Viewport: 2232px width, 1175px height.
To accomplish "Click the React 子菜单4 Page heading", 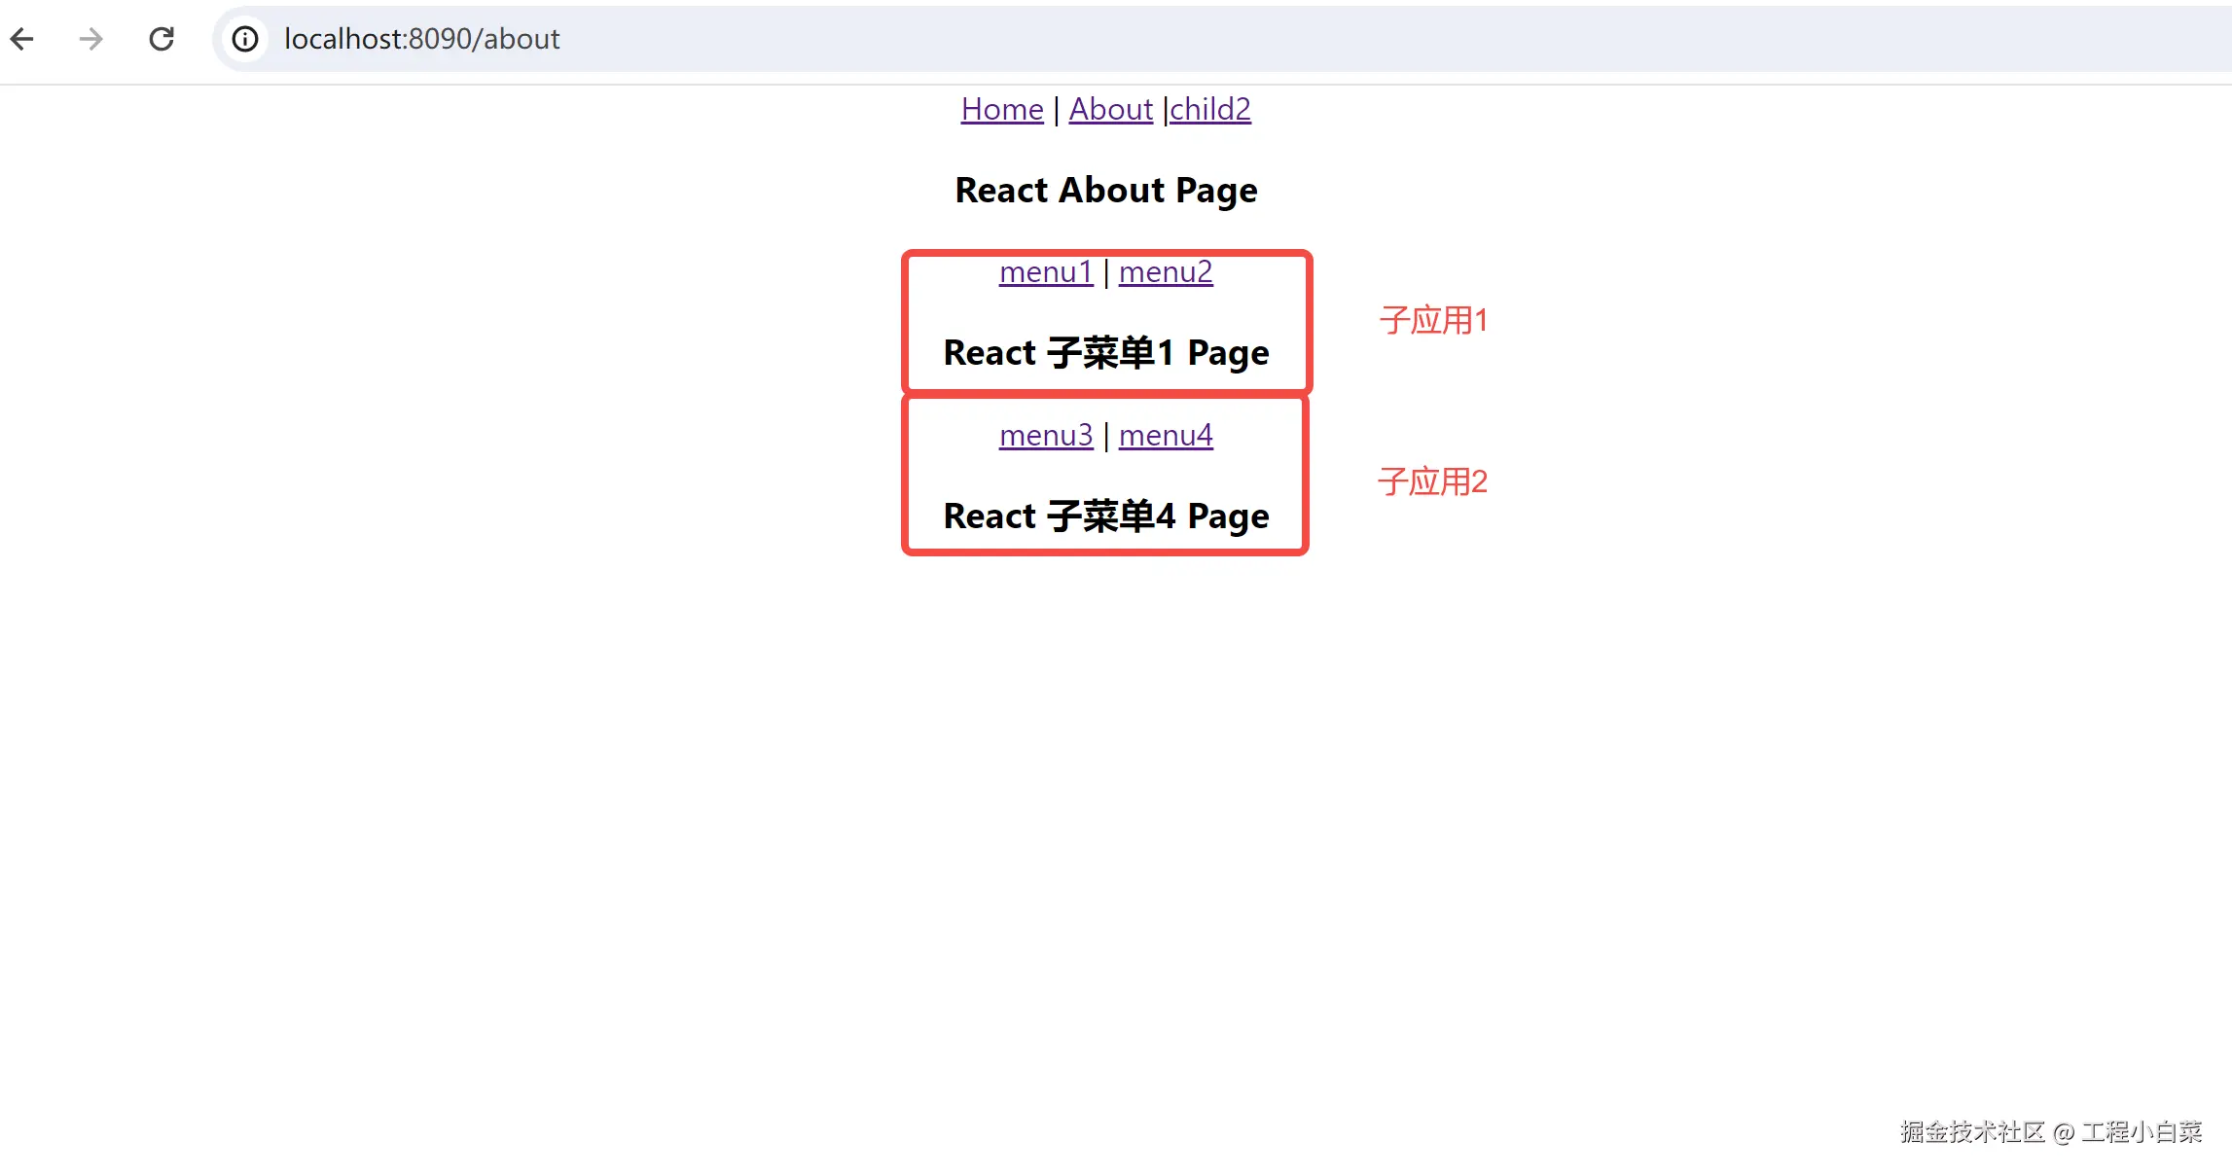I will click(1106, 516).
